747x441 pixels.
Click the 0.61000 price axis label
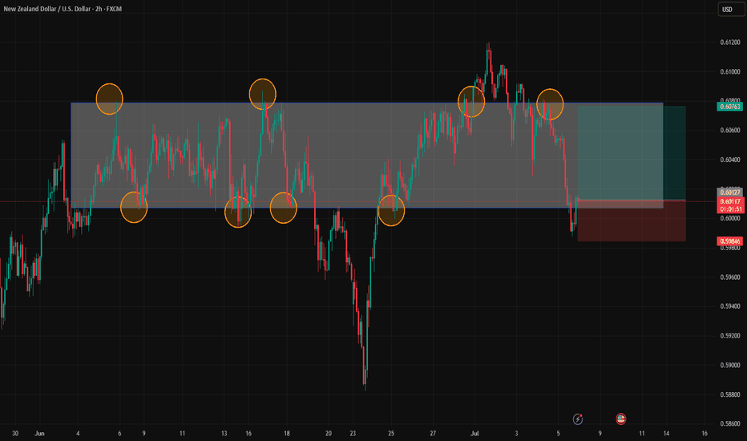(x=730, y=72)
